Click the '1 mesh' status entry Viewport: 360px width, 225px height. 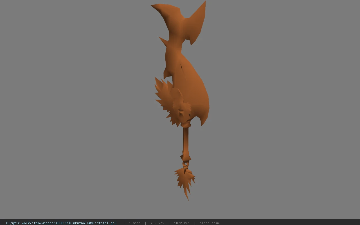point(135,223)
